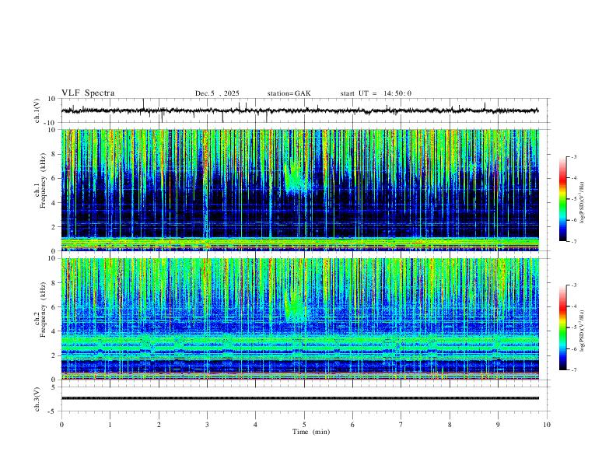
Task: Click the lower log(PSD) color scale title
Action: click(x=583, y=331)
